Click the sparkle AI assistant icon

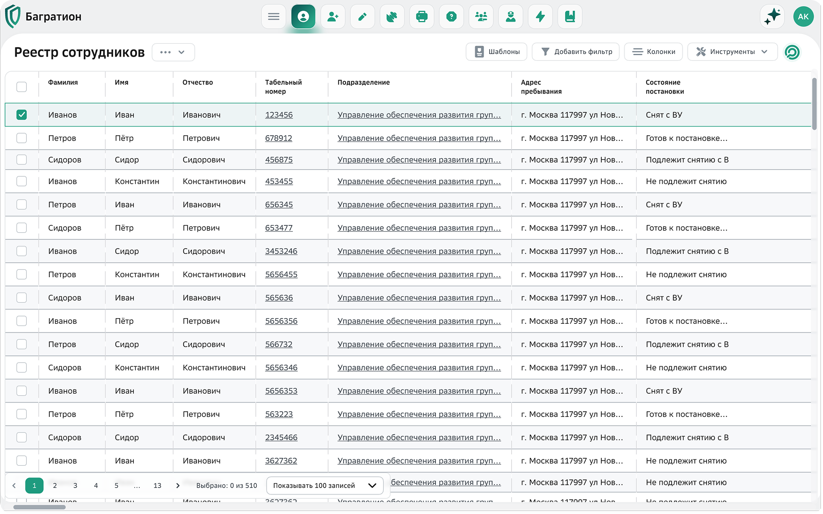(x=772, y=17)
